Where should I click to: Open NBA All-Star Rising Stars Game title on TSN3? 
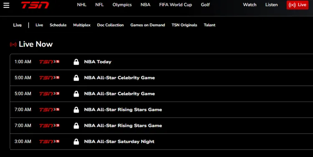123,126
